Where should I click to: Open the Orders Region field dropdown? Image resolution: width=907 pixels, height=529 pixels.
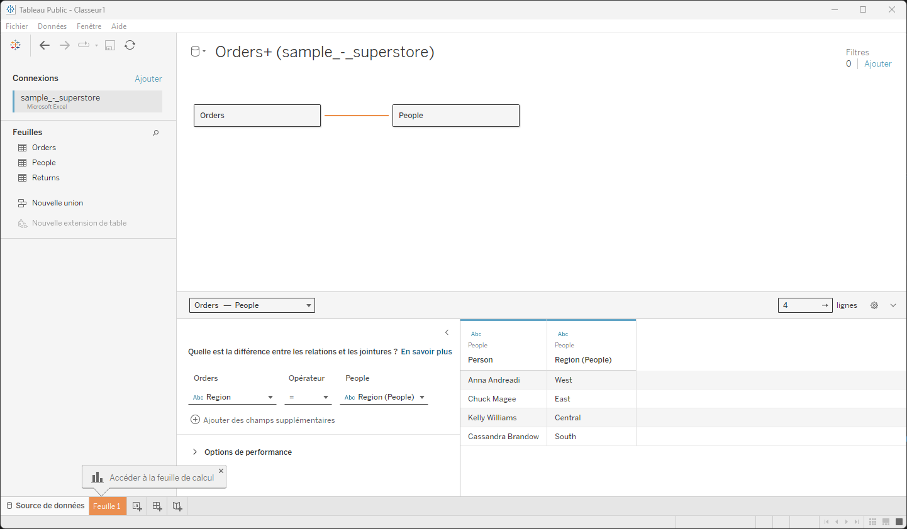[x=233, y=397]
